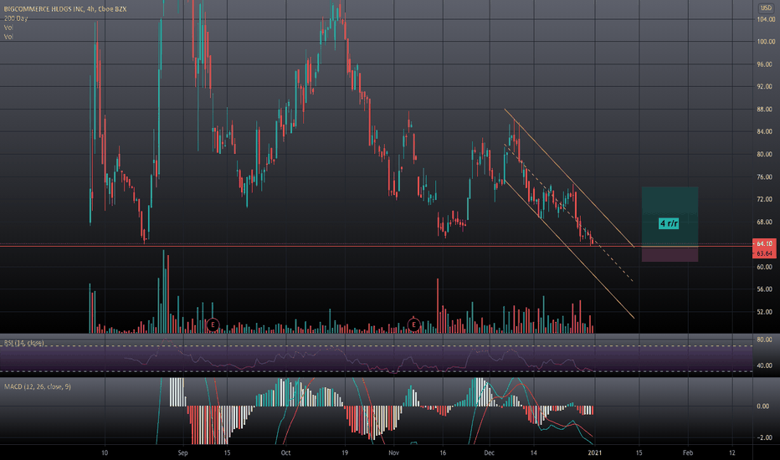The image size is (780, 460).
Task: Click the 52.00 price axis label
Action: click(765, 312)
